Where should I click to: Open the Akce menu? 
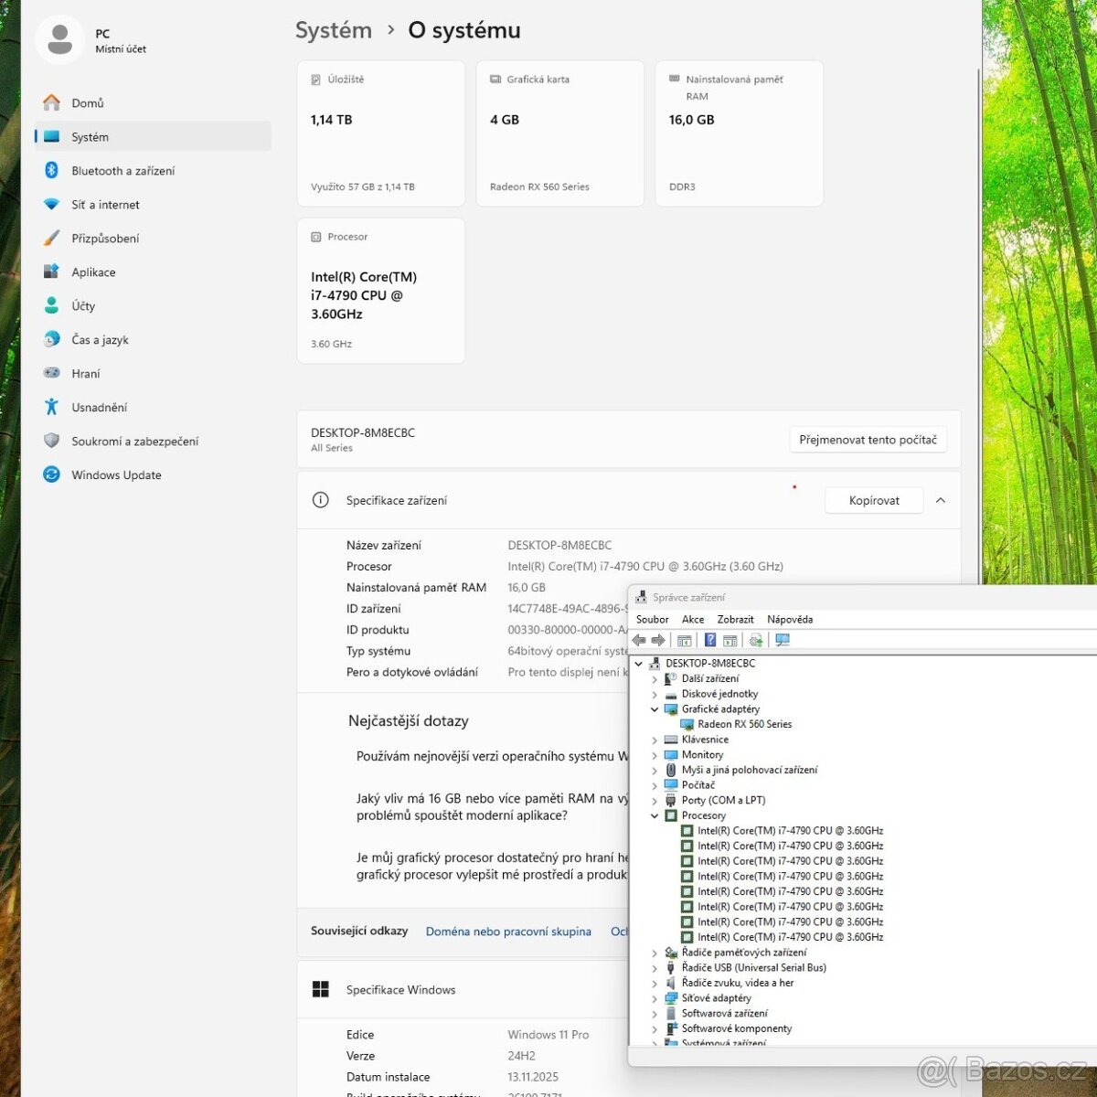(693, 619)
